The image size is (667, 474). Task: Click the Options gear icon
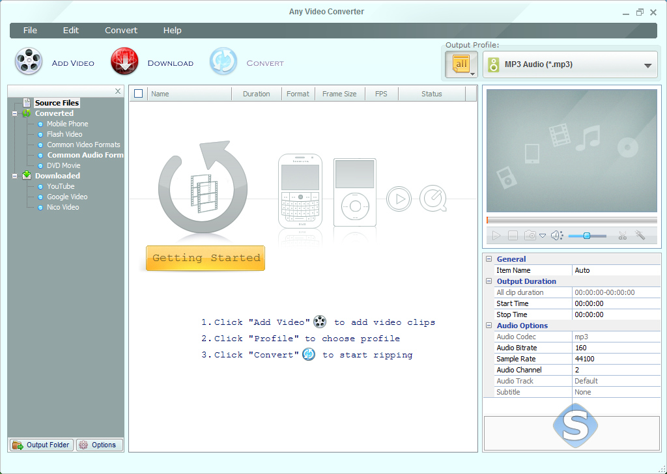pos(83,445)
